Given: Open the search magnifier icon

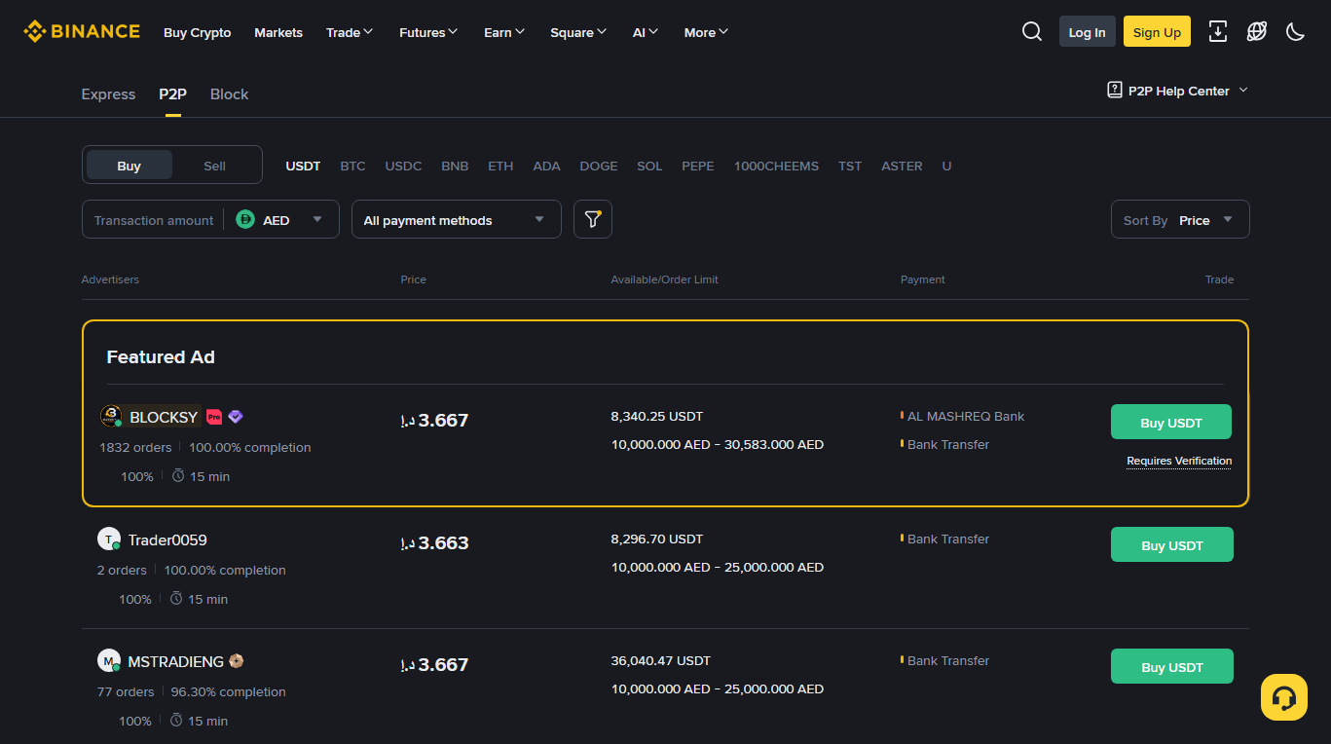Looking at the screenshot, I should (x=1032, y=31).
